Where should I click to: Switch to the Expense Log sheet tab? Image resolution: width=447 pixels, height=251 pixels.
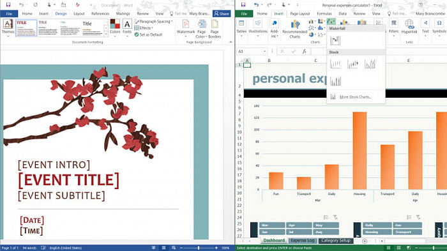(303, 240)
